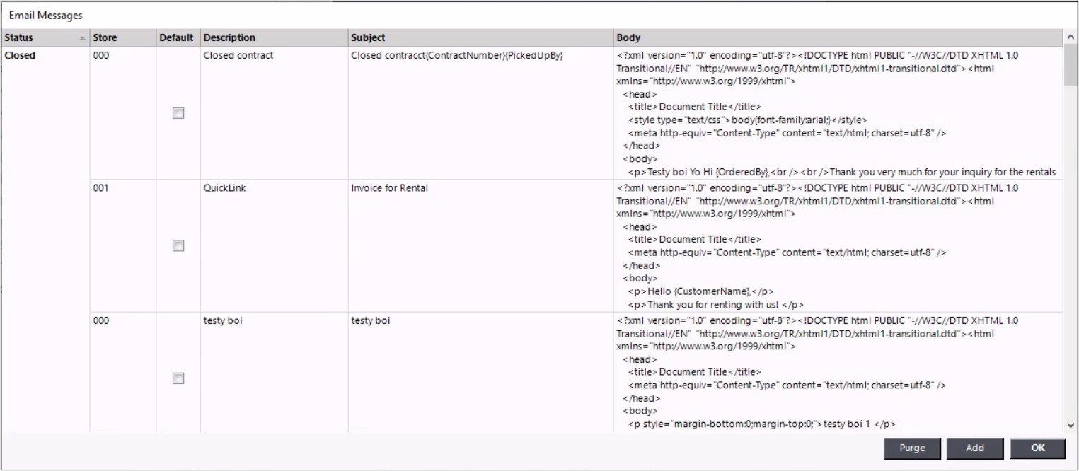Click the Default column header
1079x471 pixels.
click(176, 37)
